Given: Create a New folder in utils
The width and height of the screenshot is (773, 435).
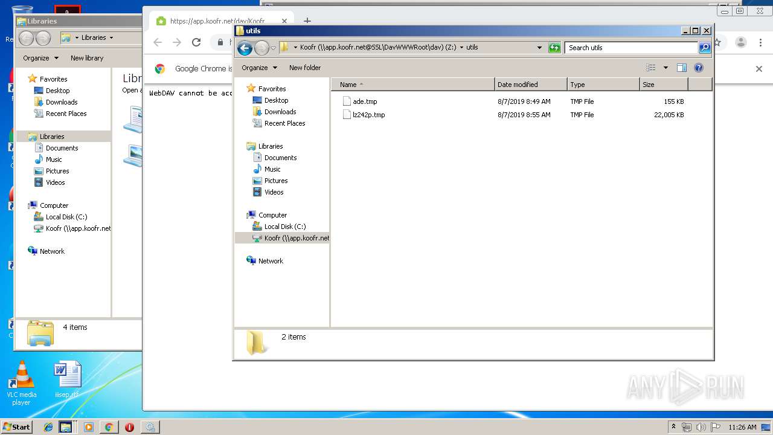Looking at the screenshot, I should tap(305, 68).
